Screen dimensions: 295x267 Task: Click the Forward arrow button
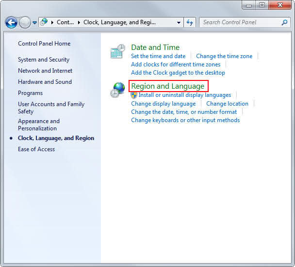pyautogui.click(x=25, y=23)
